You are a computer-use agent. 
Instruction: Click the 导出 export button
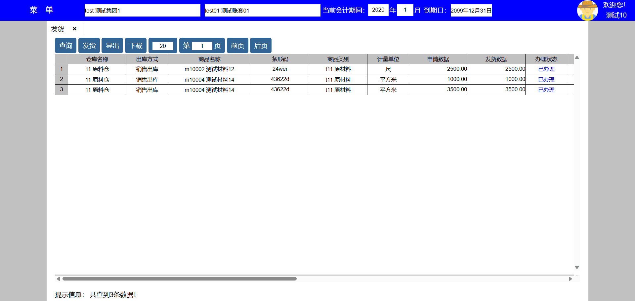coord(112,46)
